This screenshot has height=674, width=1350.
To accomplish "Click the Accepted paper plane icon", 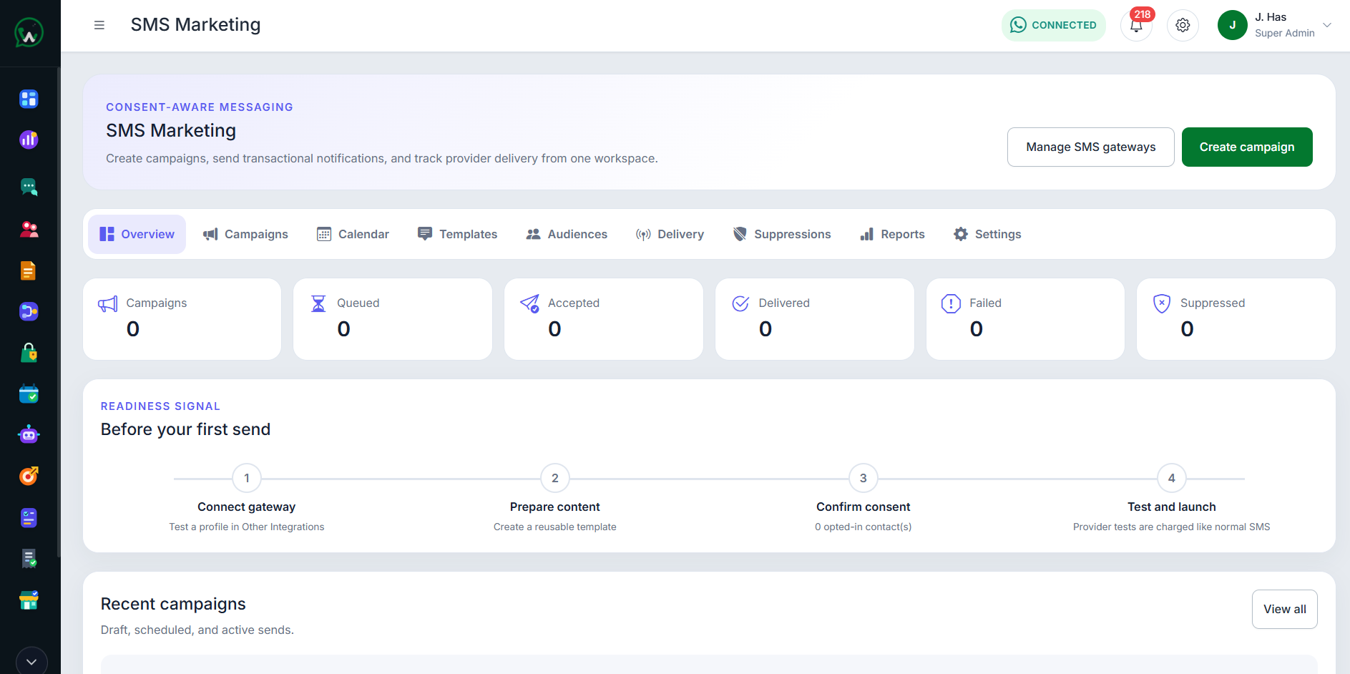I will point(529,304).
